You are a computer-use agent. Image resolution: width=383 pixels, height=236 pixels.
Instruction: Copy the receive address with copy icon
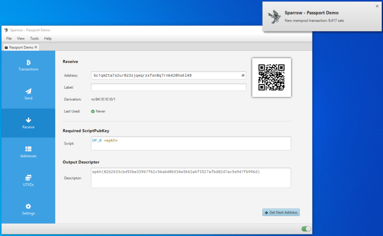pyautogui.click(x=243, y=76)
